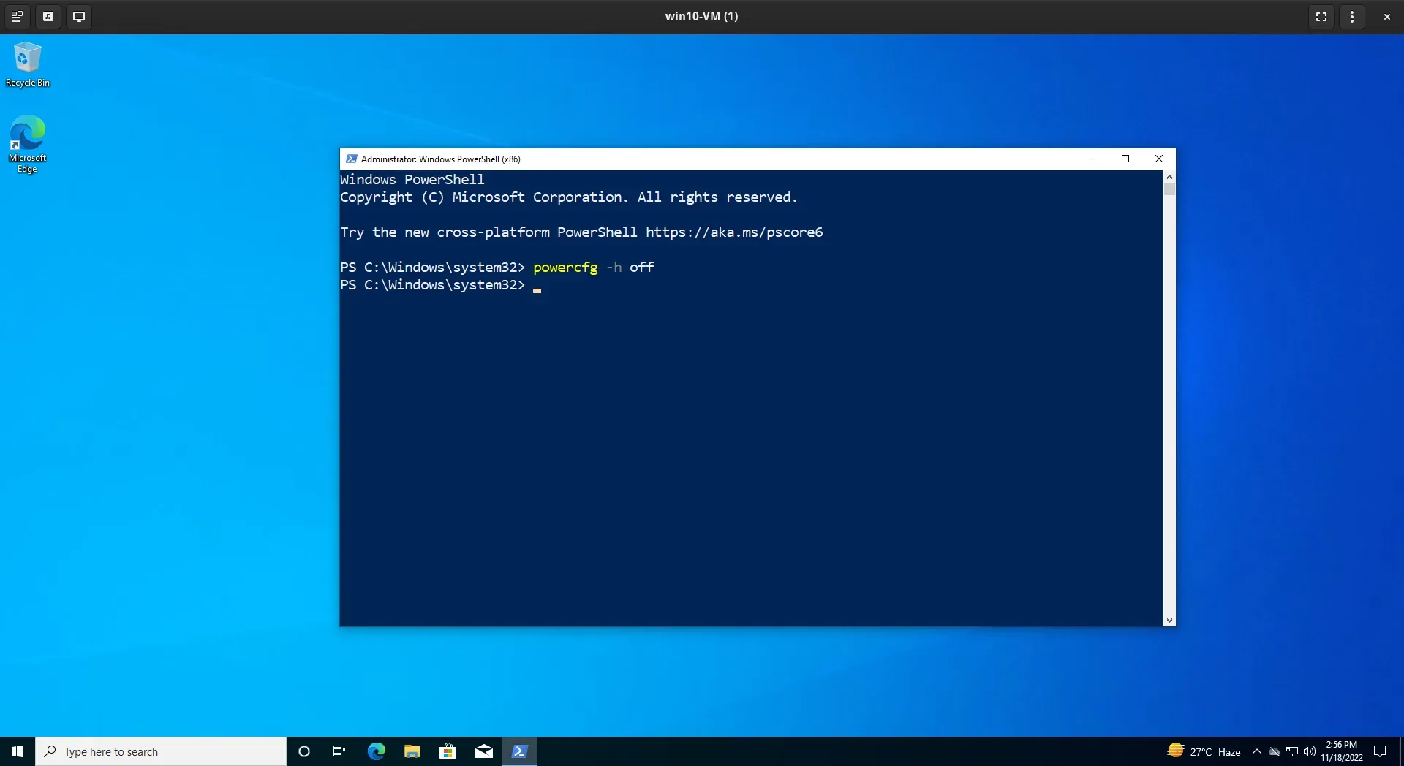Open the Windows Start menu
The height and width of the screenshot is (766, 1404).
click(18, 751)
